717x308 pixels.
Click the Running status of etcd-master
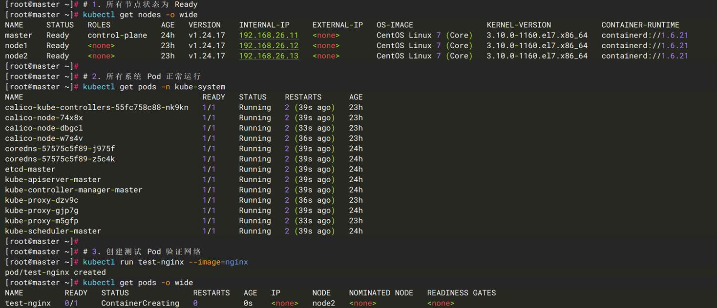(255, 169)
